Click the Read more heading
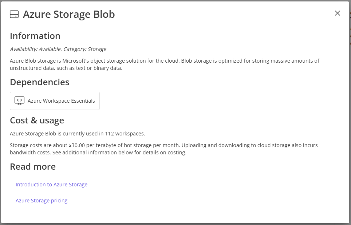This screenshot has height=225, width=351. coord(33,166)
